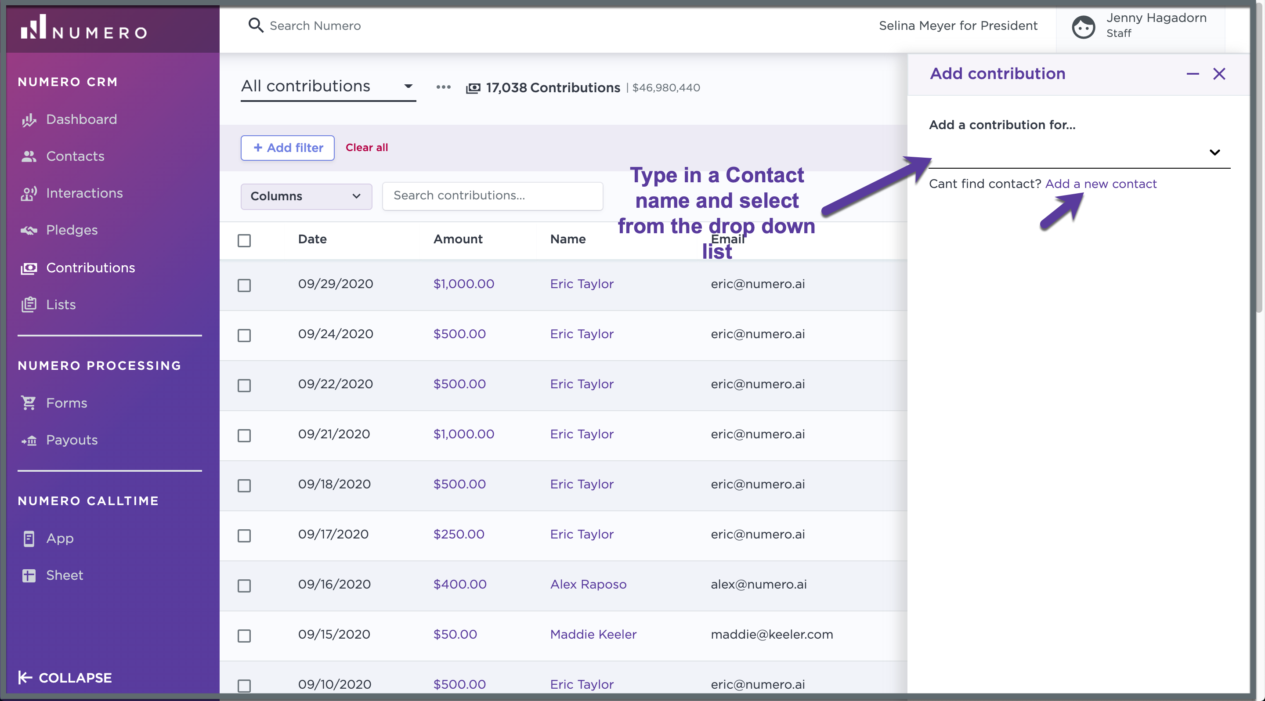Click the Forms shopping cart icon
1265x701 pixels.
coord(29,403)
